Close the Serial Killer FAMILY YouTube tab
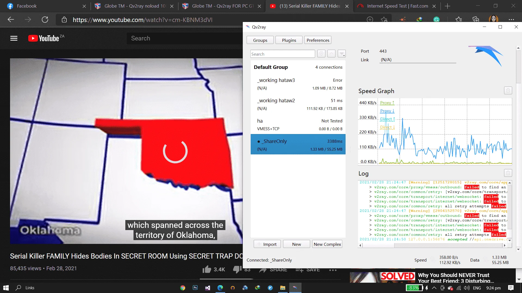522x293 pixels. click(x=347, y=6)
